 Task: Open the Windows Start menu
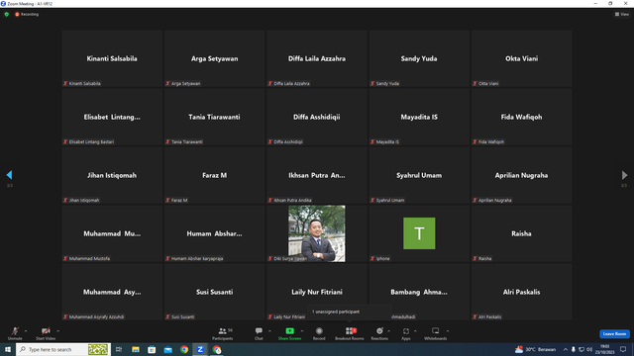pos(8,349)
